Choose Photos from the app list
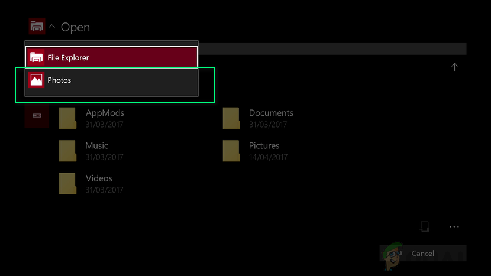Screen dimensions: 491x276 111,80
